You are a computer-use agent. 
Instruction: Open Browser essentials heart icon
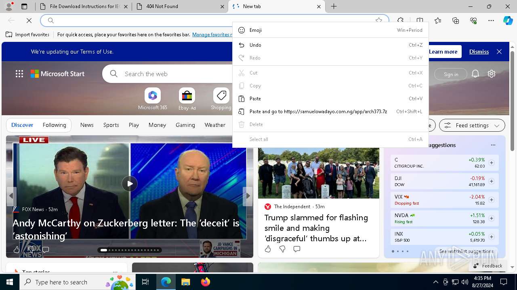[473, 21]
